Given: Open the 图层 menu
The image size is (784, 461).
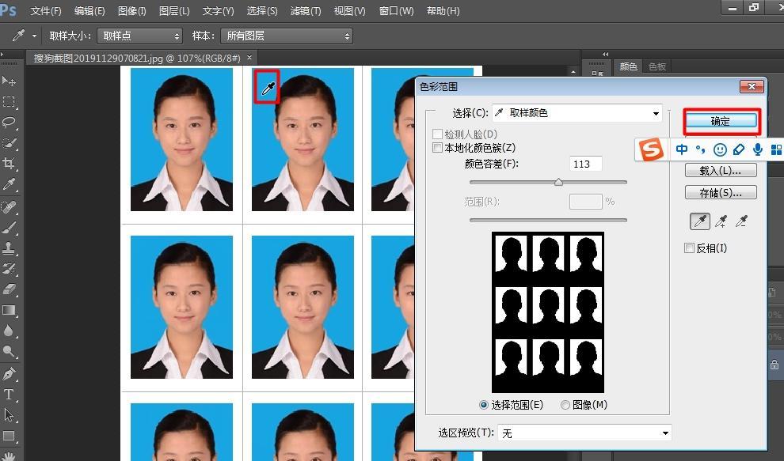Looking at the screenshot, I should [x=174, y=10].
